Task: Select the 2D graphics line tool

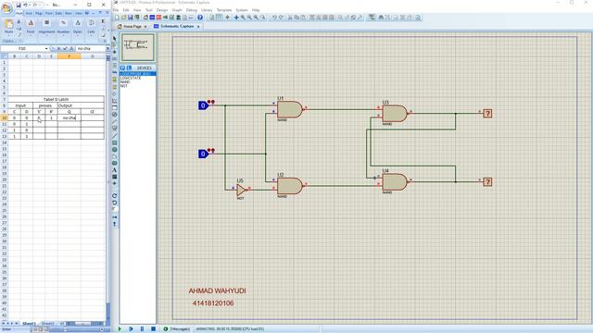Action: 115,136
